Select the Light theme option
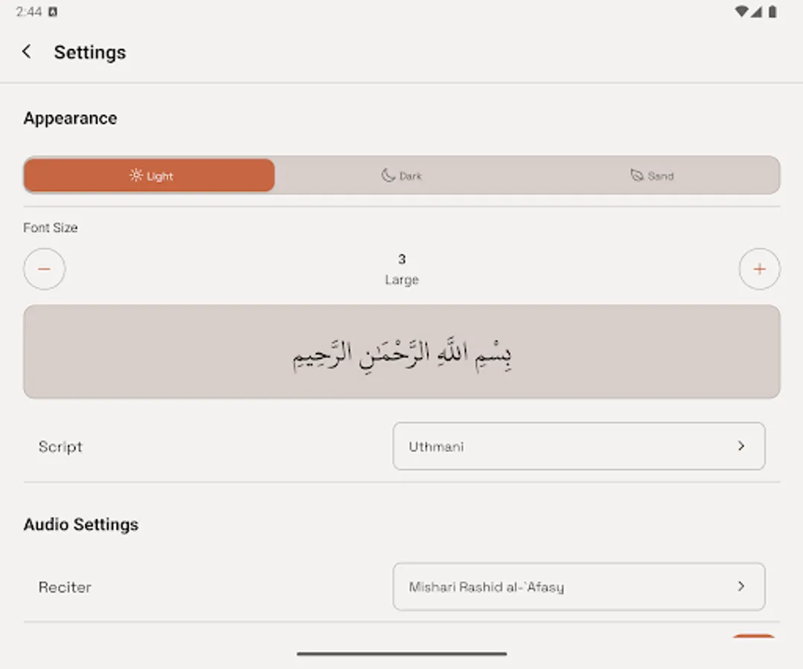Viewport: 803px width, 669px height. [x=149, y=175]
